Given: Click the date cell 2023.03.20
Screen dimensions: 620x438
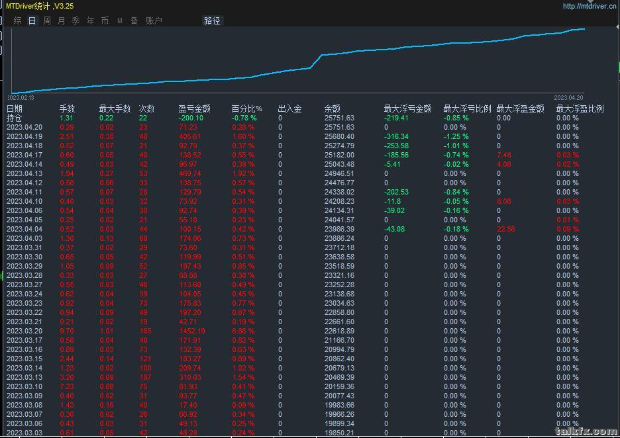Looking at the screenshot, I should tap(24, 331).
